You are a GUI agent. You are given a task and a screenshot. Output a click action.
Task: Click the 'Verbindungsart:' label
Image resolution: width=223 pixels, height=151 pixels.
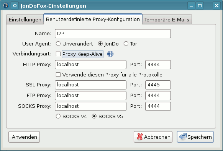[32, 54]
